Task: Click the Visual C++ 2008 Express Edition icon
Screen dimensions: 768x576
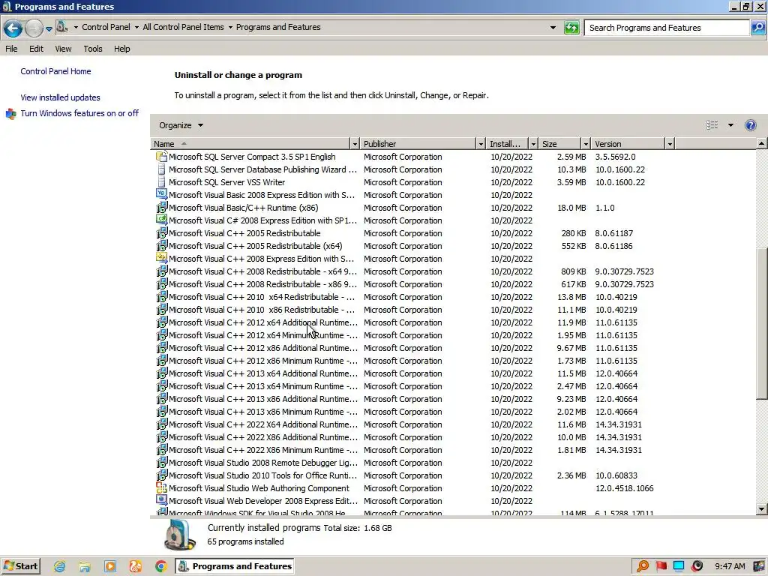Action: point(161,258)
